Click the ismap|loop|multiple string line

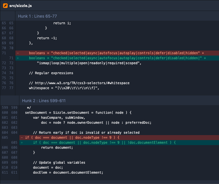pyautogui.click(x=89, y=63)
